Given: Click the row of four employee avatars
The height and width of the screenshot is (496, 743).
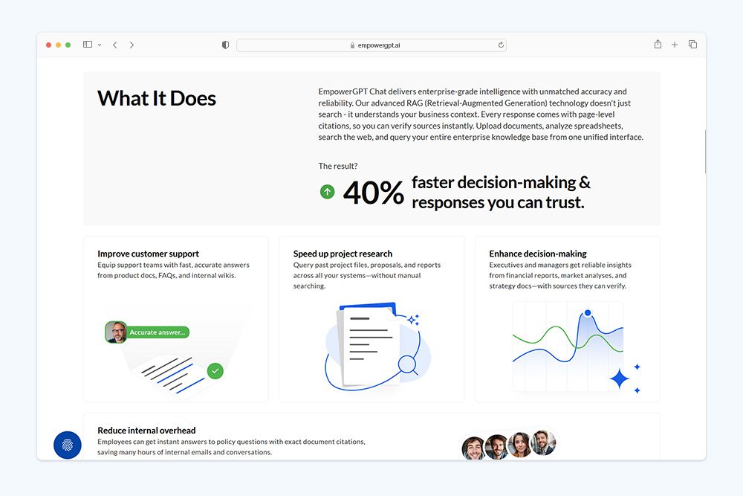Looking at the screenshot, I should coord(509,445).
